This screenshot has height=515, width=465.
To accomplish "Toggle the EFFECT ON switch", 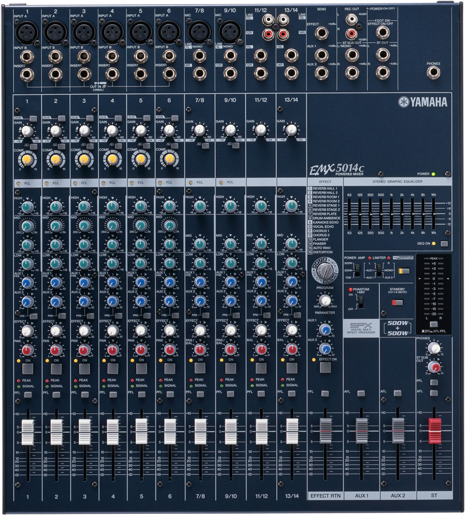I will coord(325,367).
